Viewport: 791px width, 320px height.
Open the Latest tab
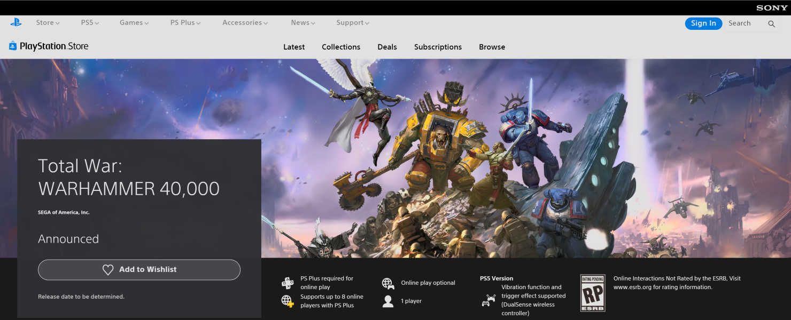pos(294,47)
